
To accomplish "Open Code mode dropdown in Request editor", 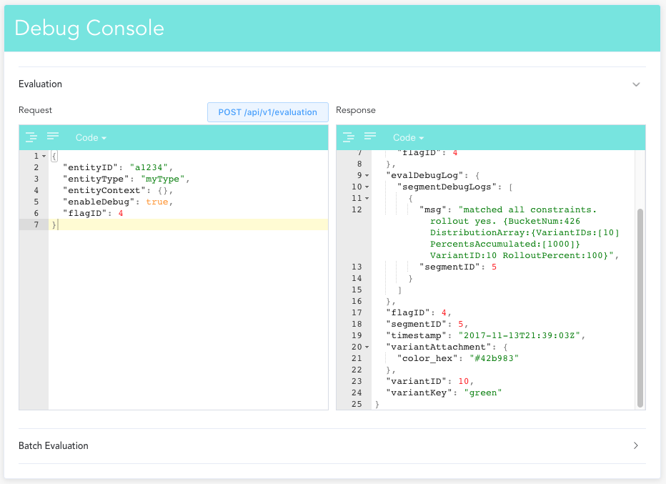I will click(x=91, y=138).
